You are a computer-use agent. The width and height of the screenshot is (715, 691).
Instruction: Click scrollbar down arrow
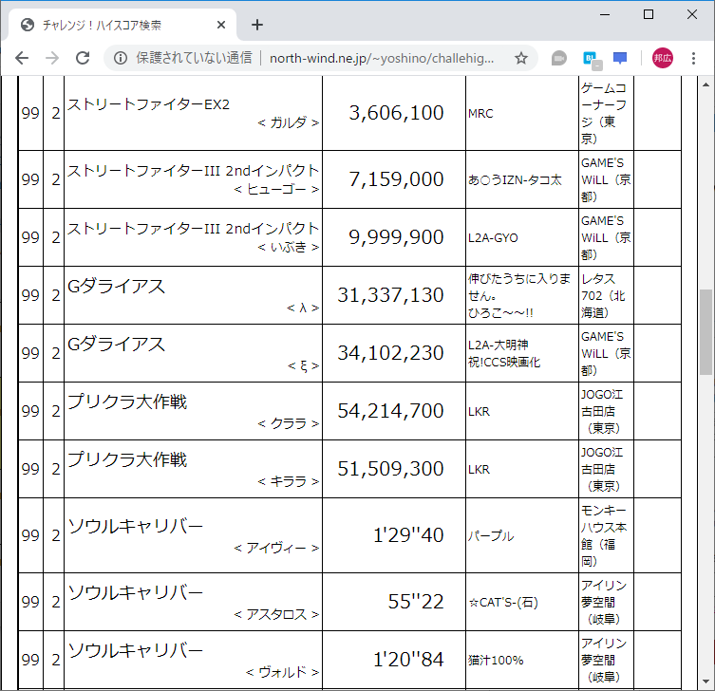click(706, 682)
